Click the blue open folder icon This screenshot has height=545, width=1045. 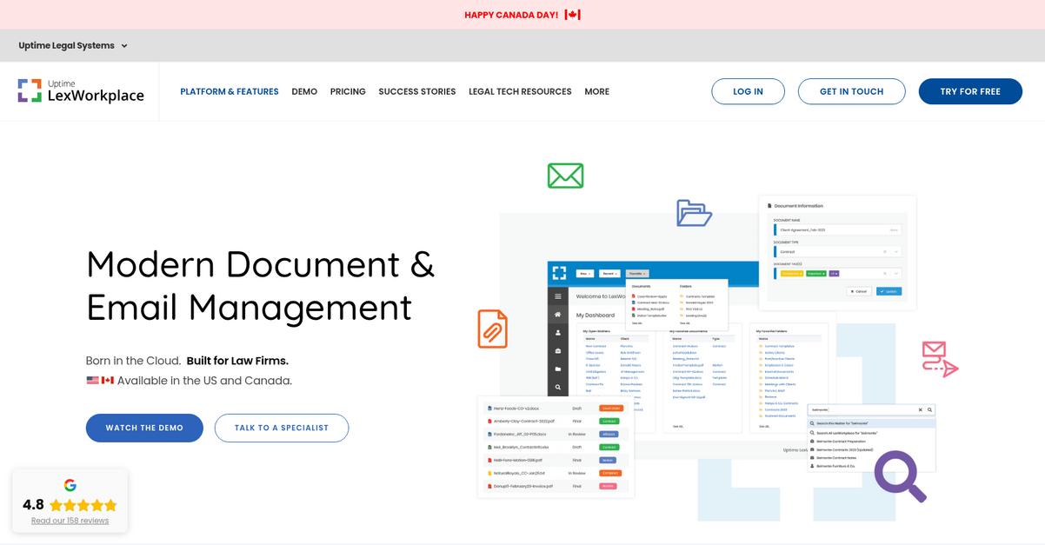pyautogui.click(x=694, y=213)
